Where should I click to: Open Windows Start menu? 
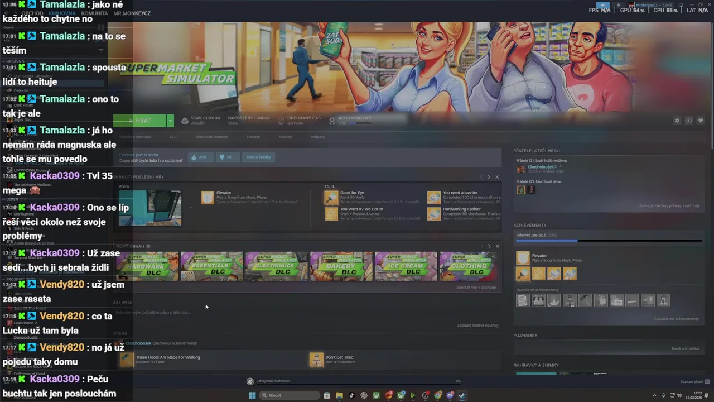(252, 395)
